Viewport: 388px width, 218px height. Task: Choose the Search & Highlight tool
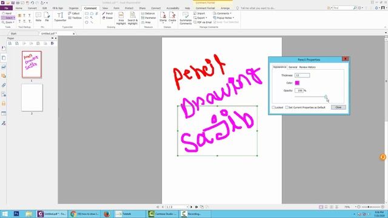pos(133,18)
